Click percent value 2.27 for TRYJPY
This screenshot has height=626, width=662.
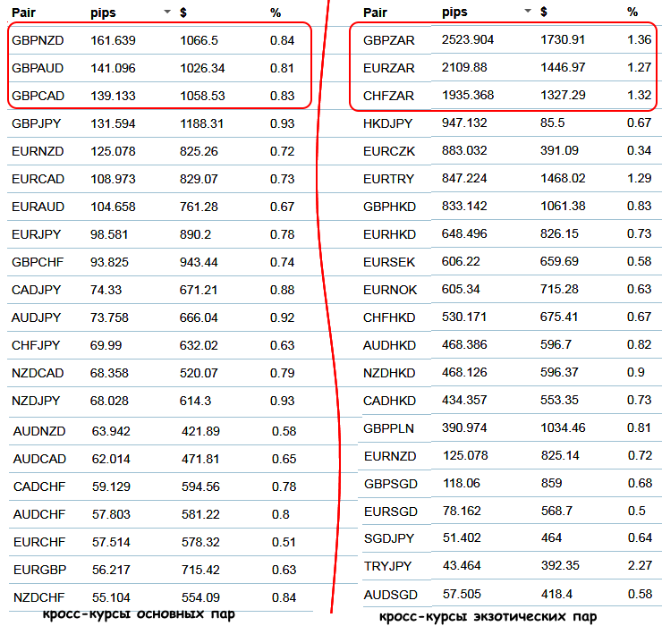pyautogui.click(x=640, y=566)
